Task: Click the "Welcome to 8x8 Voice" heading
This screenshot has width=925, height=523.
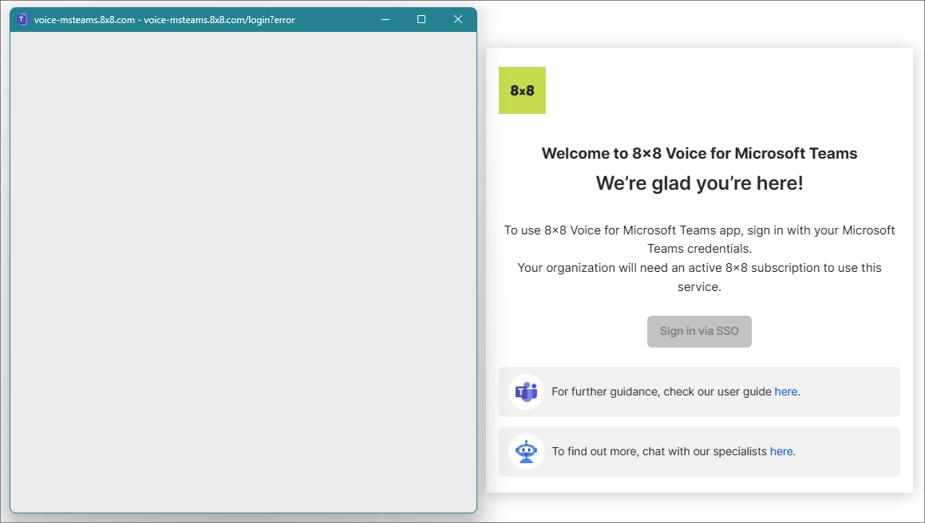Action: point(699,154)
